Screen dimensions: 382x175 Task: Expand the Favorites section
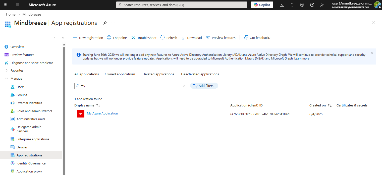coord(7,71)
